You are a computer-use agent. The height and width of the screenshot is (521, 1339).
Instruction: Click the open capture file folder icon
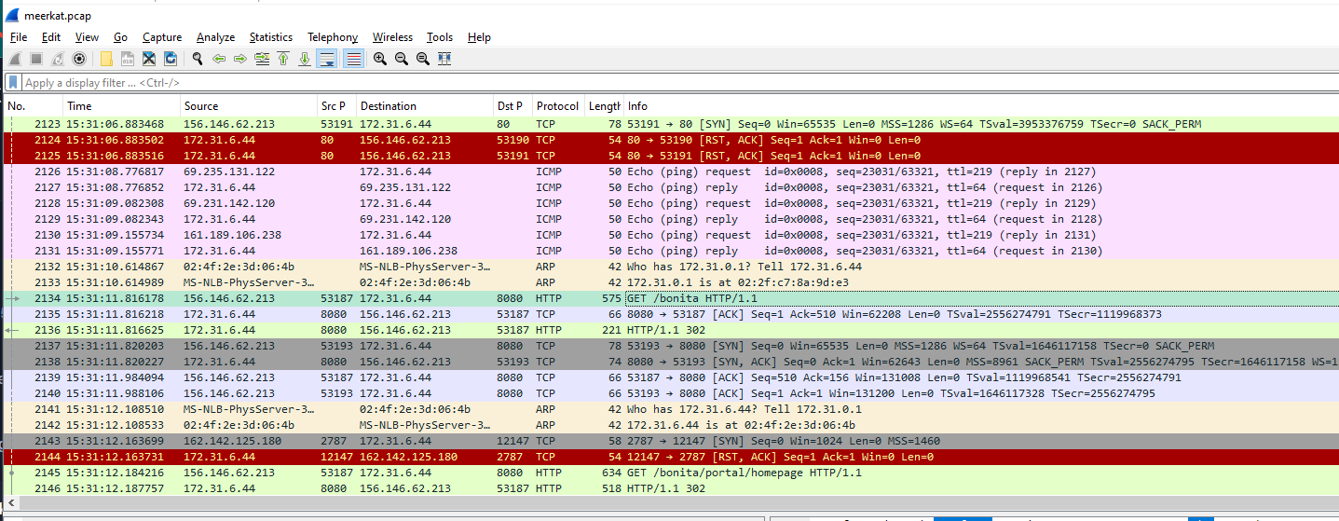(x=106, y=59)
